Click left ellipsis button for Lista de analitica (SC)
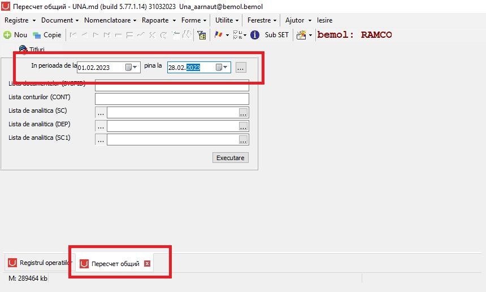This screenshot has height=292, width=486. click(101, 113)
